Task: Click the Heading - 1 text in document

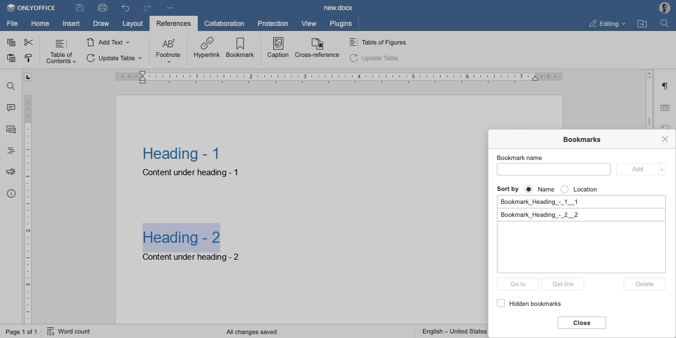Action: [x=181, y=153]
